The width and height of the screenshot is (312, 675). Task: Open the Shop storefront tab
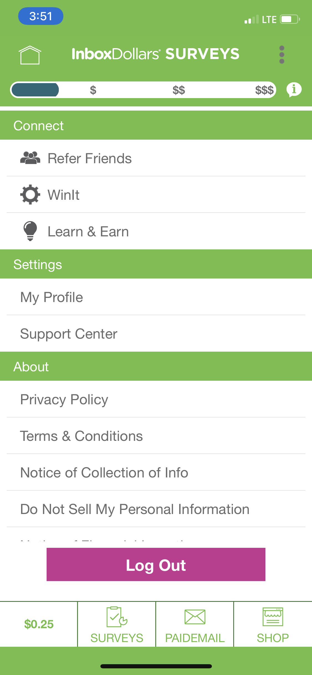[273, 625]
